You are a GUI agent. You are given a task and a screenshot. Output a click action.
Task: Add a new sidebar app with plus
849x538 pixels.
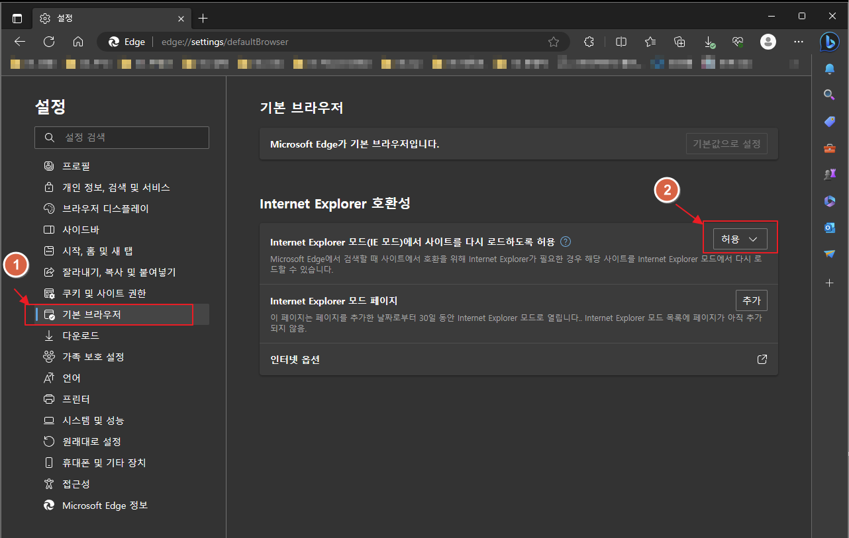tap(829, 283)
